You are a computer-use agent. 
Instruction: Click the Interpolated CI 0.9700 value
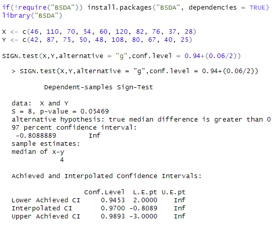click(113, 208)
